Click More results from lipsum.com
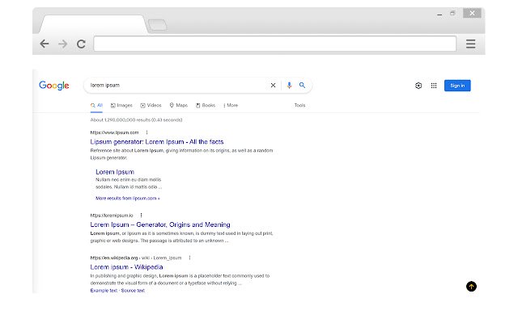The image size is (518, 323). pos(128,199)
